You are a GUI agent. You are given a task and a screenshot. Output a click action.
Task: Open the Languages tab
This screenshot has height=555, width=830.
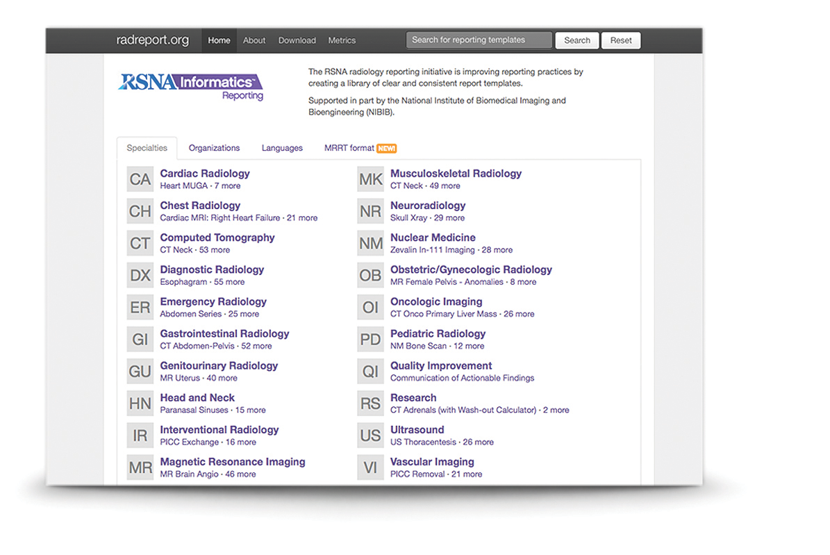(x=282, y=148)
